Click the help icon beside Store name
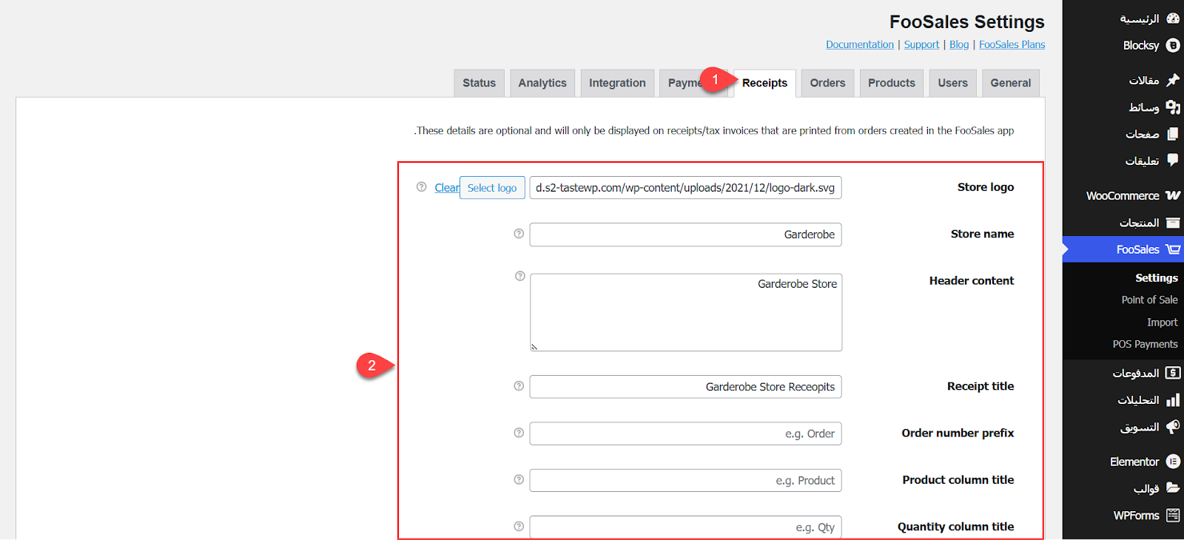Viewport: 1184px width, 540px height. (x=519, y=234)
